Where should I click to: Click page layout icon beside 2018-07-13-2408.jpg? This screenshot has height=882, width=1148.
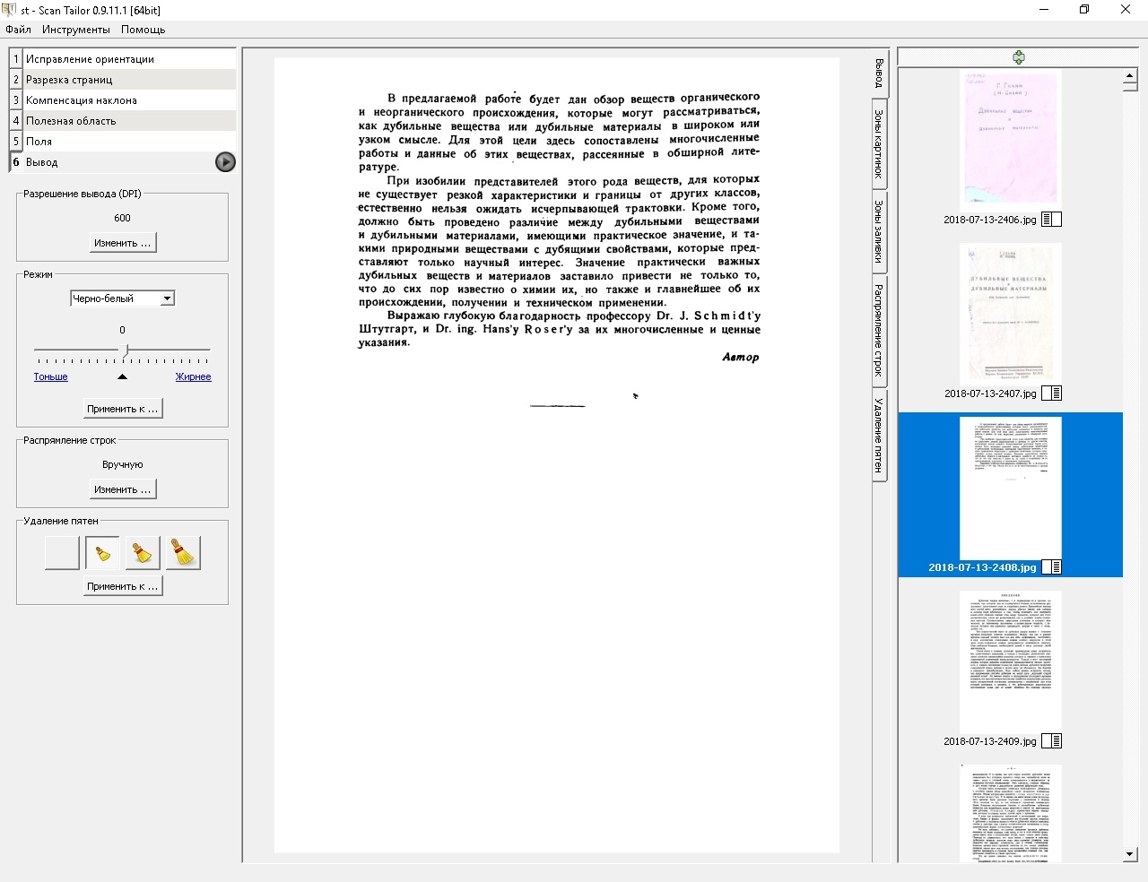(1051, 567)
